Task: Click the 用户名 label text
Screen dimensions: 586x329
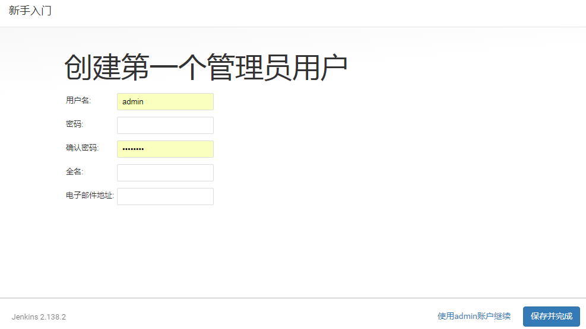Action: coord(78,100)
